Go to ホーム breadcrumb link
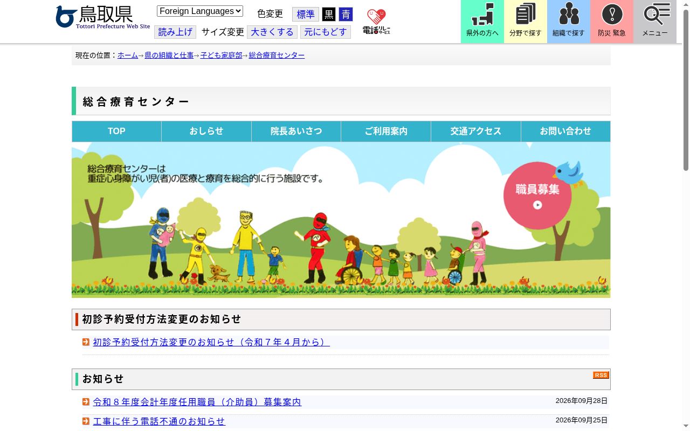This screenshot has height=431, width=690. [x=128, y=55]
